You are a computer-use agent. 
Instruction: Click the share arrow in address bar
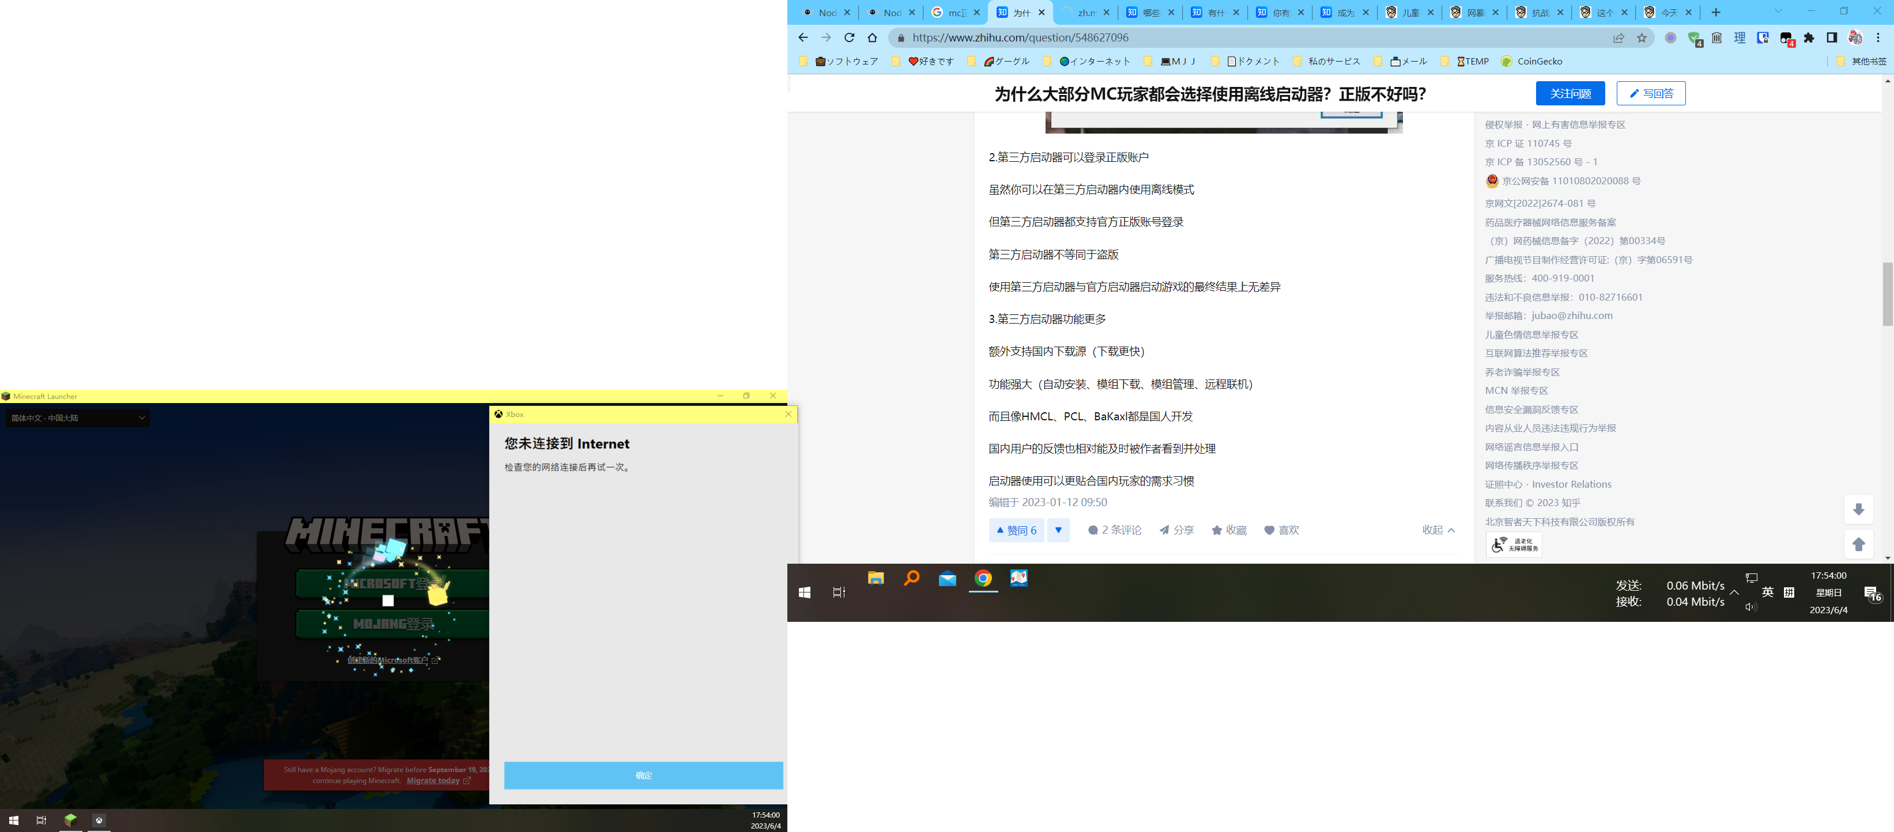click(x=1618, y=37)
